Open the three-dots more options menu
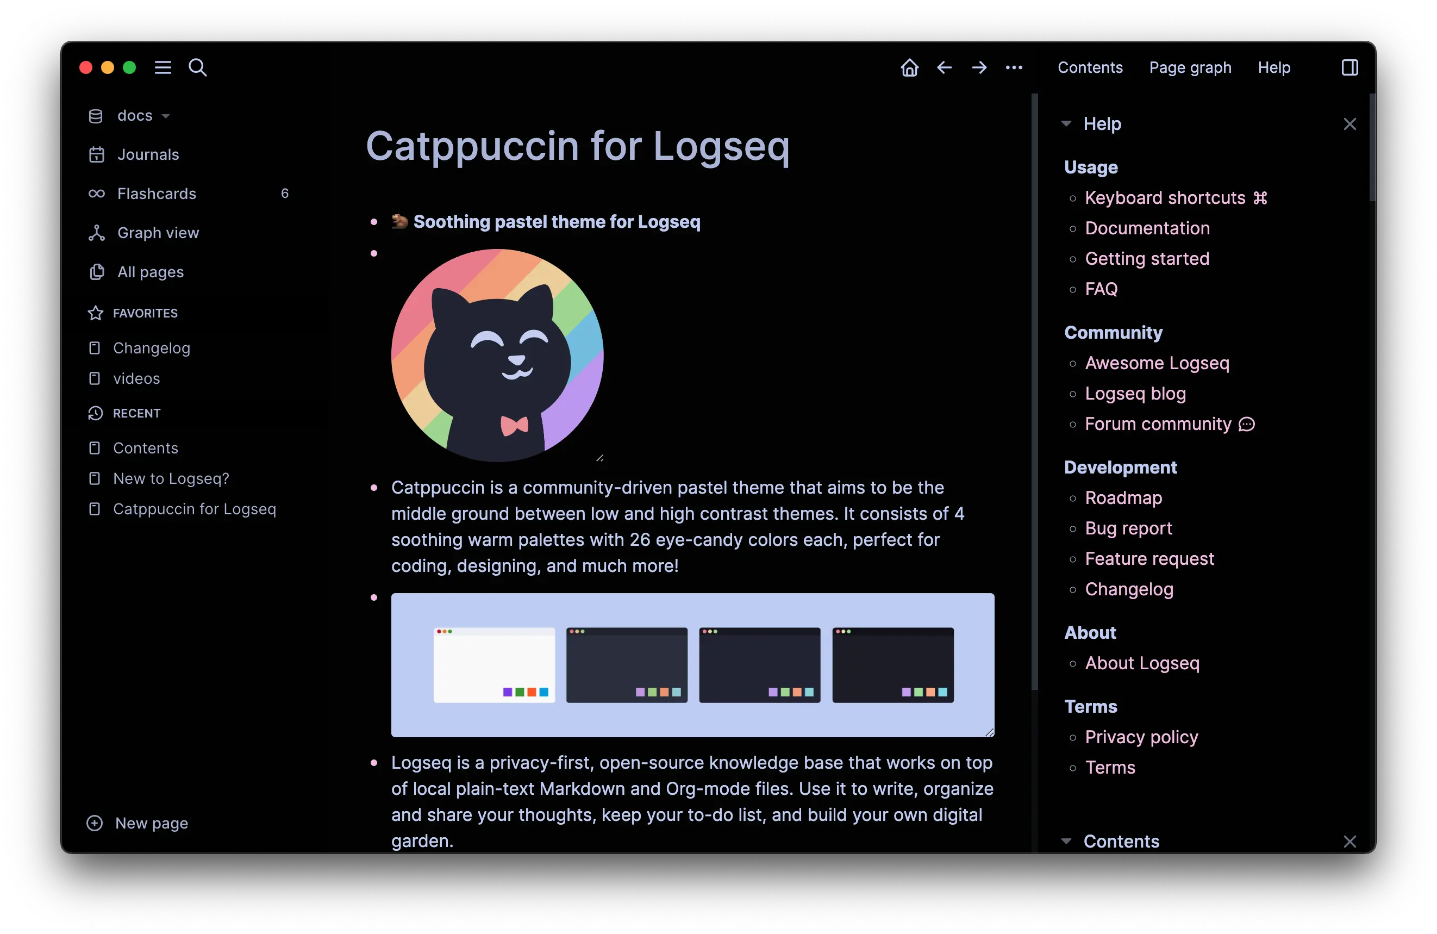Image resolution: width=1437 pixels, height=934 pixels. point(1014,67)
